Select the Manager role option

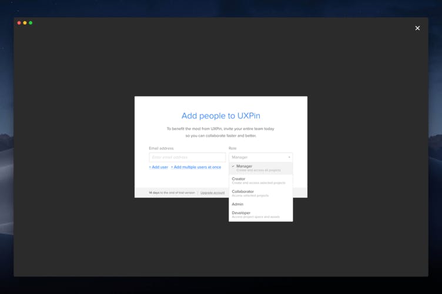(261, 168)
